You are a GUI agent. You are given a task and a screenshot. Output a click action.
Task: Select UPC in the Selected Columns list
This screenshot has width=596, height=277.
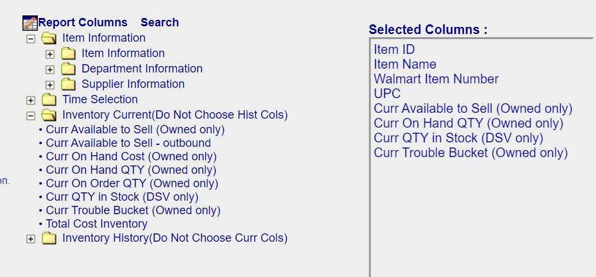pyautogui.click(x=387, y=94)
